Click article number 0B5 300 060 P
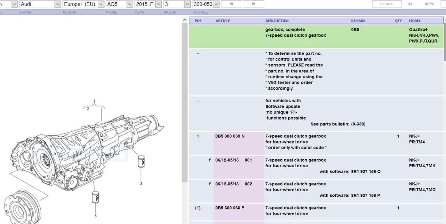Screen dimensions: 446x224 coord(230,208)
